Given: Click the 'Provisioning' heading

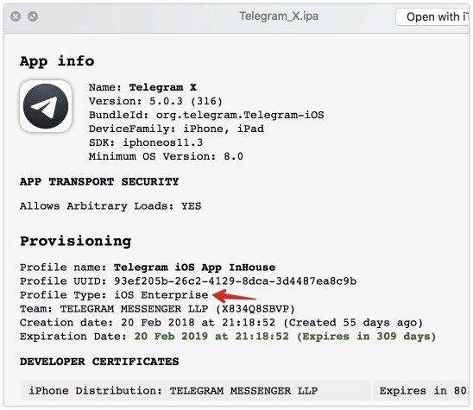Looking at the screenshot, I should (x=76, y=242).
